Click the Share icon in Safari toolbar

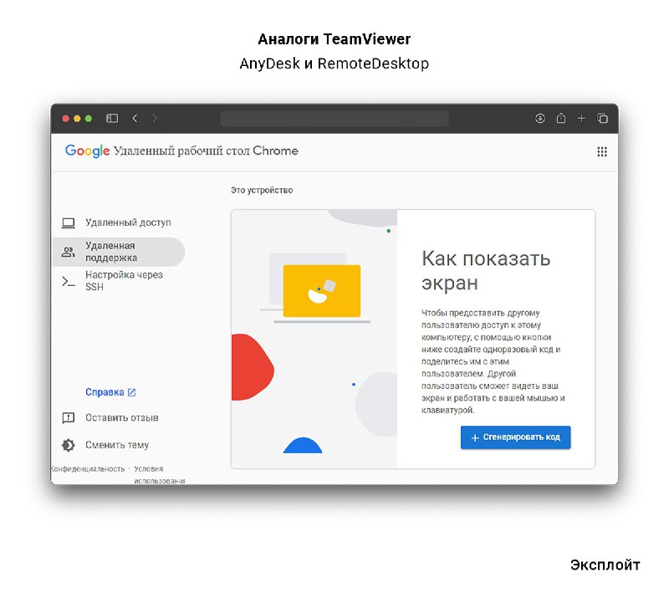pos(561,119)
